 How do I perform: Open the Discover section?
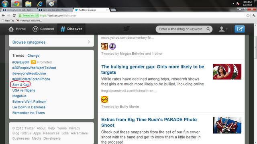71,29
